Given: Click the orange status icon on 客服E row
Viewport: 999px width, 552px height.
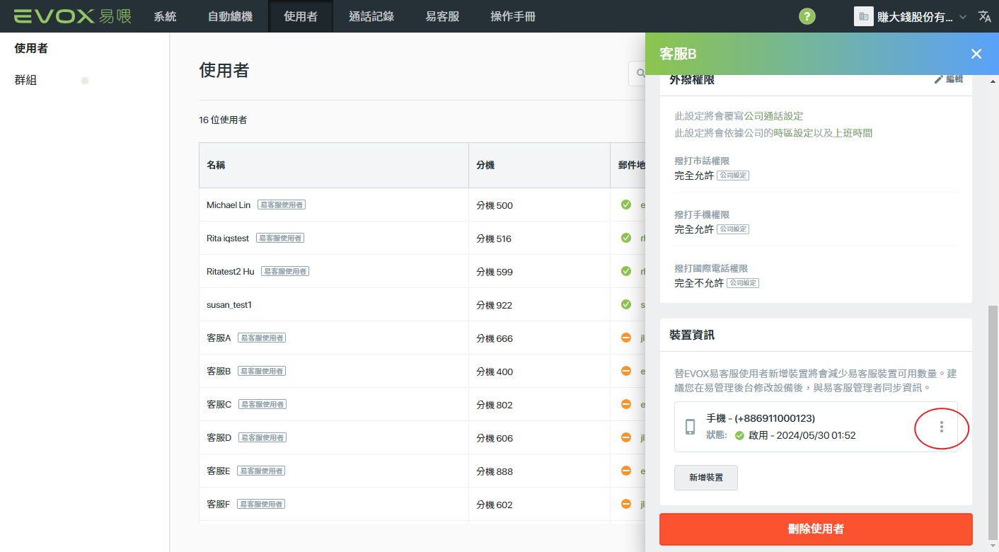Looking at the screenshot, I should 626,471.
